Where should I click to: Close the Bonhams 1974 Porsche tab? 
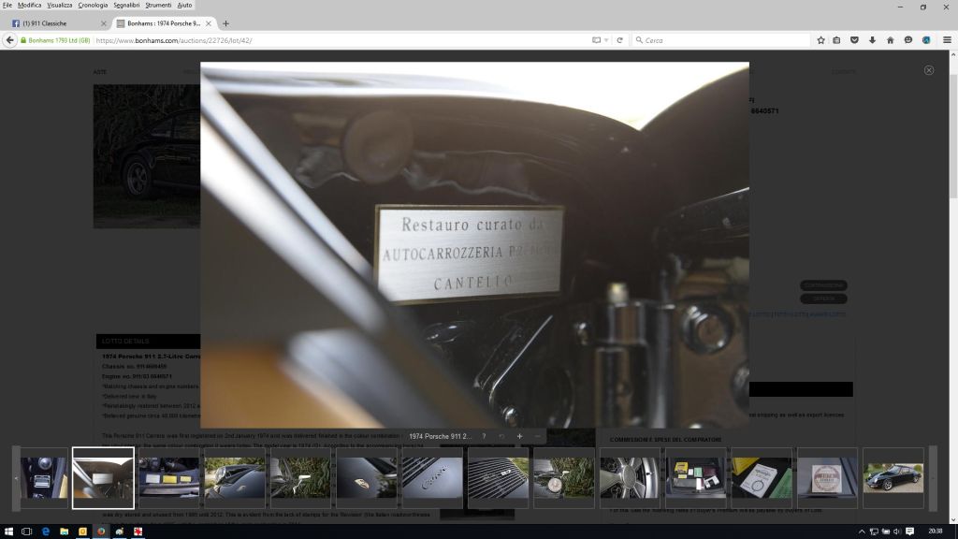(209, 23)
